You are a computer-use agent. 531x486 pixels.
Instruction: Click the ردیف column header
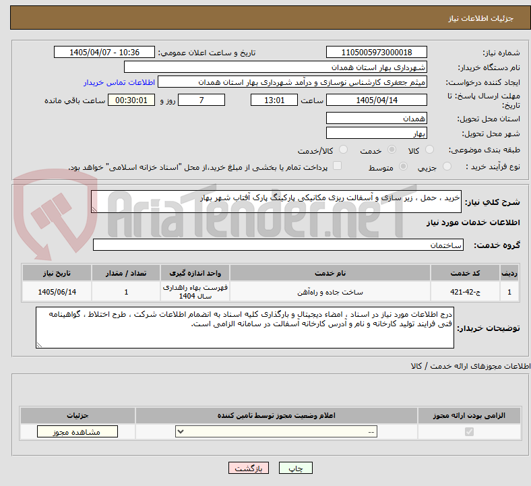(509, 273)
